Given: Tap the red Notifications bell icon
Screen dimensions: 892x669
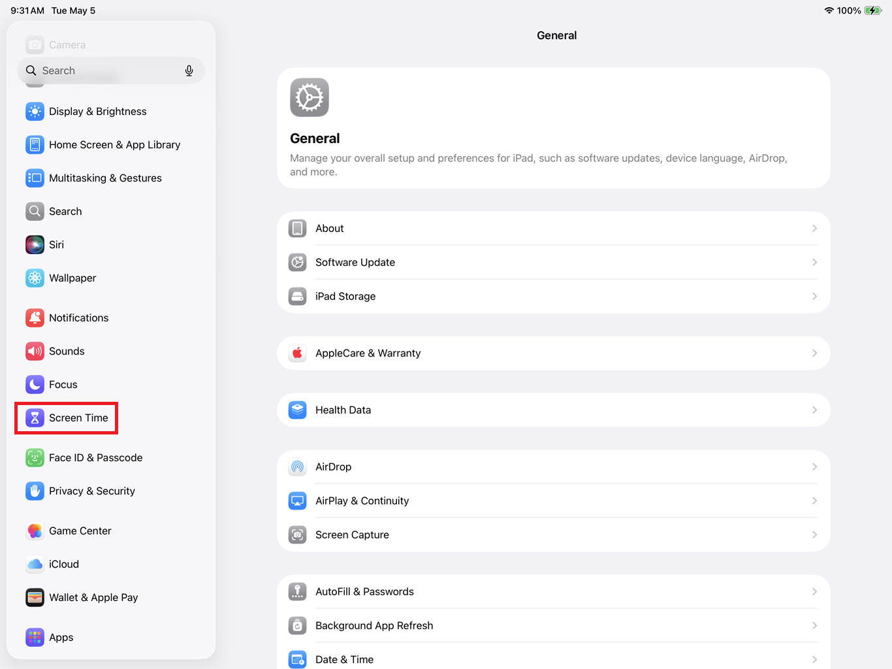Looking at the screenshot, I should tap(35, 318).
